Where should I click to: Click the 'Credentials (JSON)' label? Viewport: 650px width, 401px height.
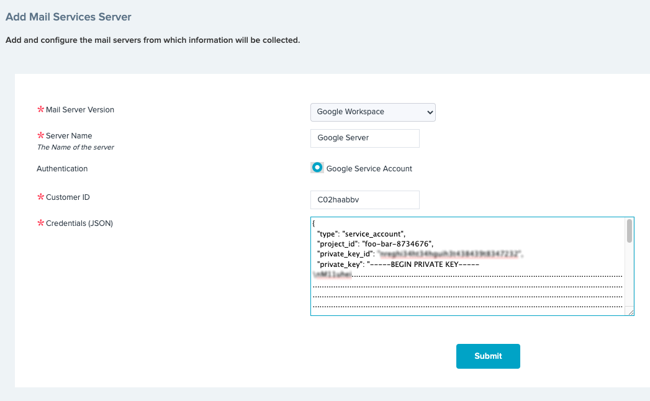tap(79, 223)
